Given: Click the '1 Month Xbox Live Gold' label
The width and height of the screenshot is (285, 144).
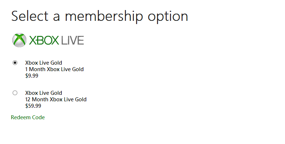Looking at the screenshot, I should [54, 69].
